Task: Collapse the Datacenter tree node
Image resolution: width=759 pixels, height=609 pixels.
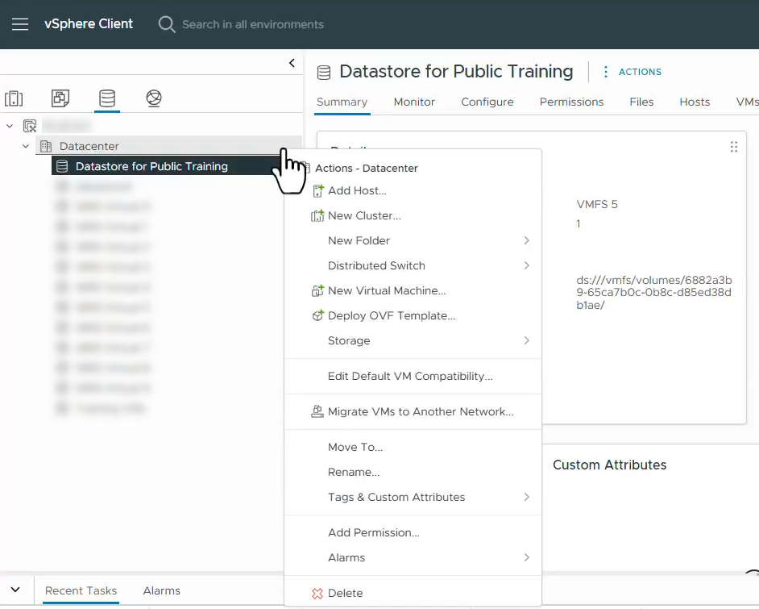Action: pos(26,146)
